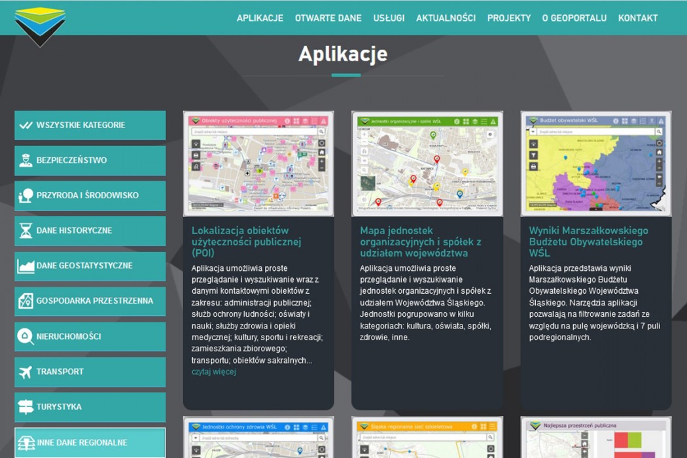Open the Budżet obywatelski WSL map thumbnail

tap(595, 164)
